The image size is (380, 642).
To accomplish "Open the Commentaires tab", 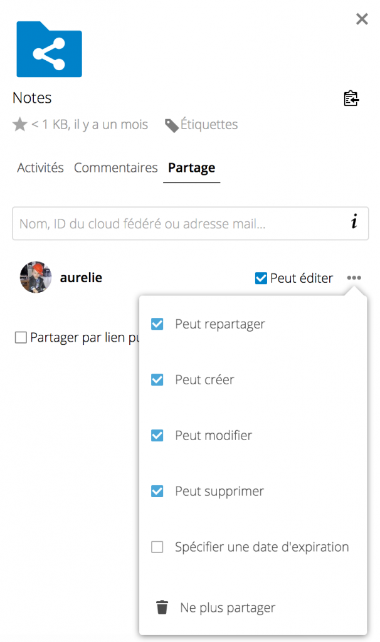I will (x=115, y=167).
